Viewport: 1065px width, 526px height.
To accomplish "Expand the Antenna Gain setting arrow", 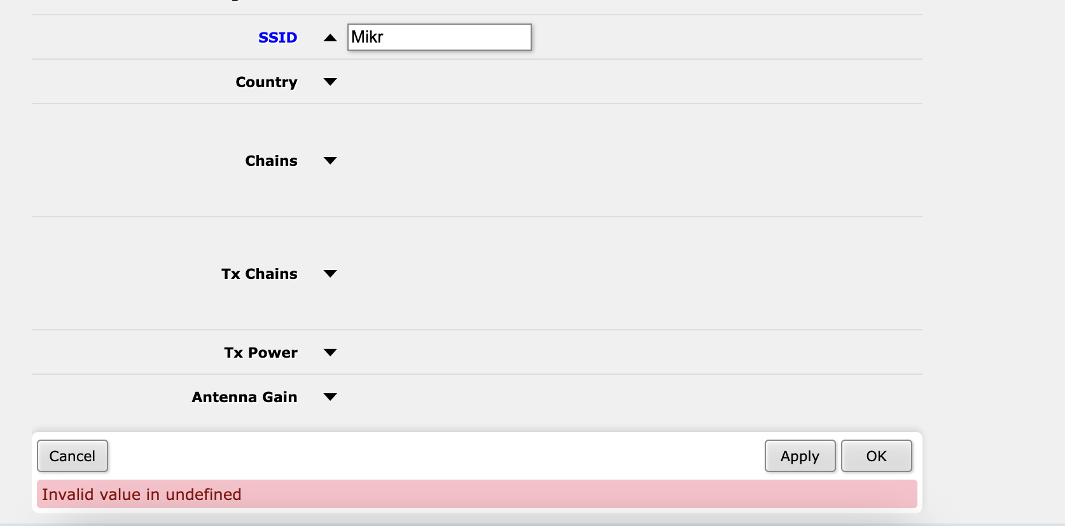I will coord(330,397).
